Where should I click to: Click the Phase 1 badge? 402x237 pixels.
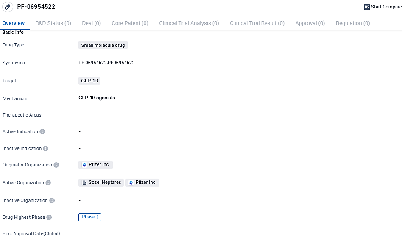(90, 217)
